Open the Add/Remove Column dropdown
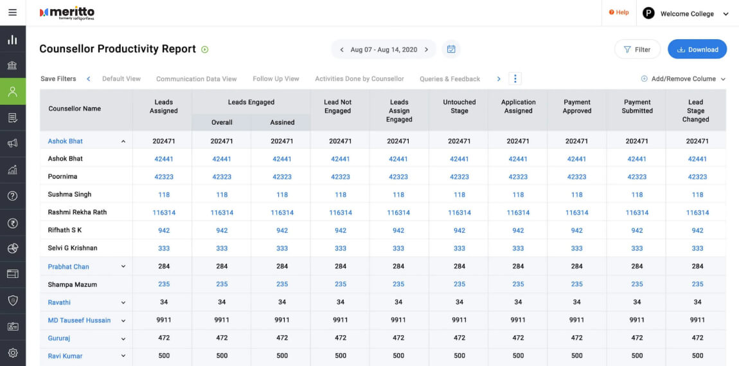The image size is (739, 366). click(683, 78)
